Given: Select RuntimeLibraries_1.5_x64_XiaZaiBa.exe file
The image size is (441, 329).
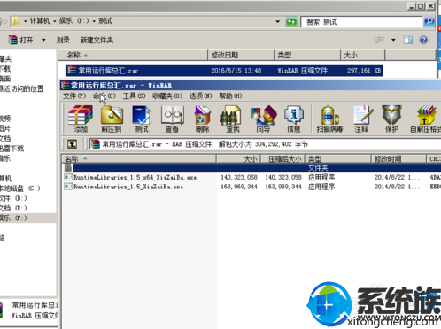Looking at the screenshot, I should [x=135, y=177].
